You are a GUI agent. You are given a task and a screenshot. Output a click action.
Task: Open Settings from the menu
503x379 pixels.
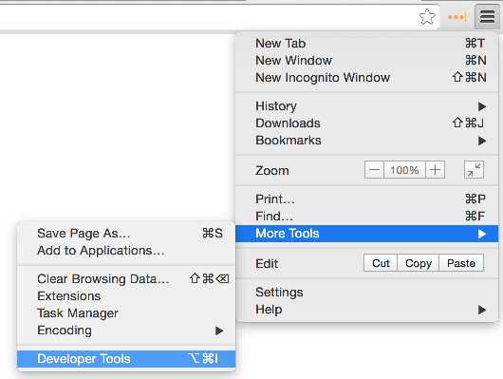point(366,293)
